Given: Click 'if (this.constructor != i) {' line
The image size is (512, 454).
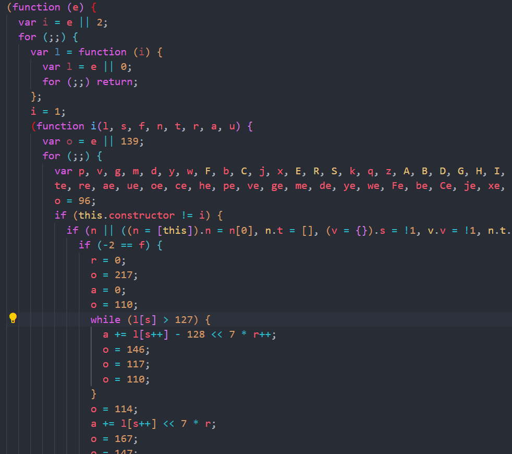Looking at the screenshot, I should click(139, 216).
